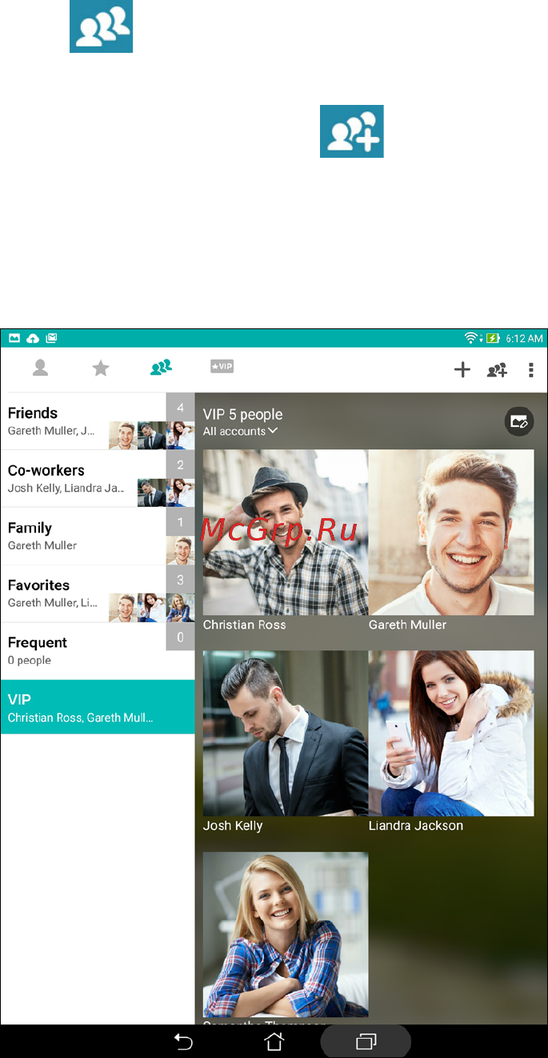This screenshot has height=1058, width=548.
Task: Open the three-dot overflow menu
Action: click(530, 369)
